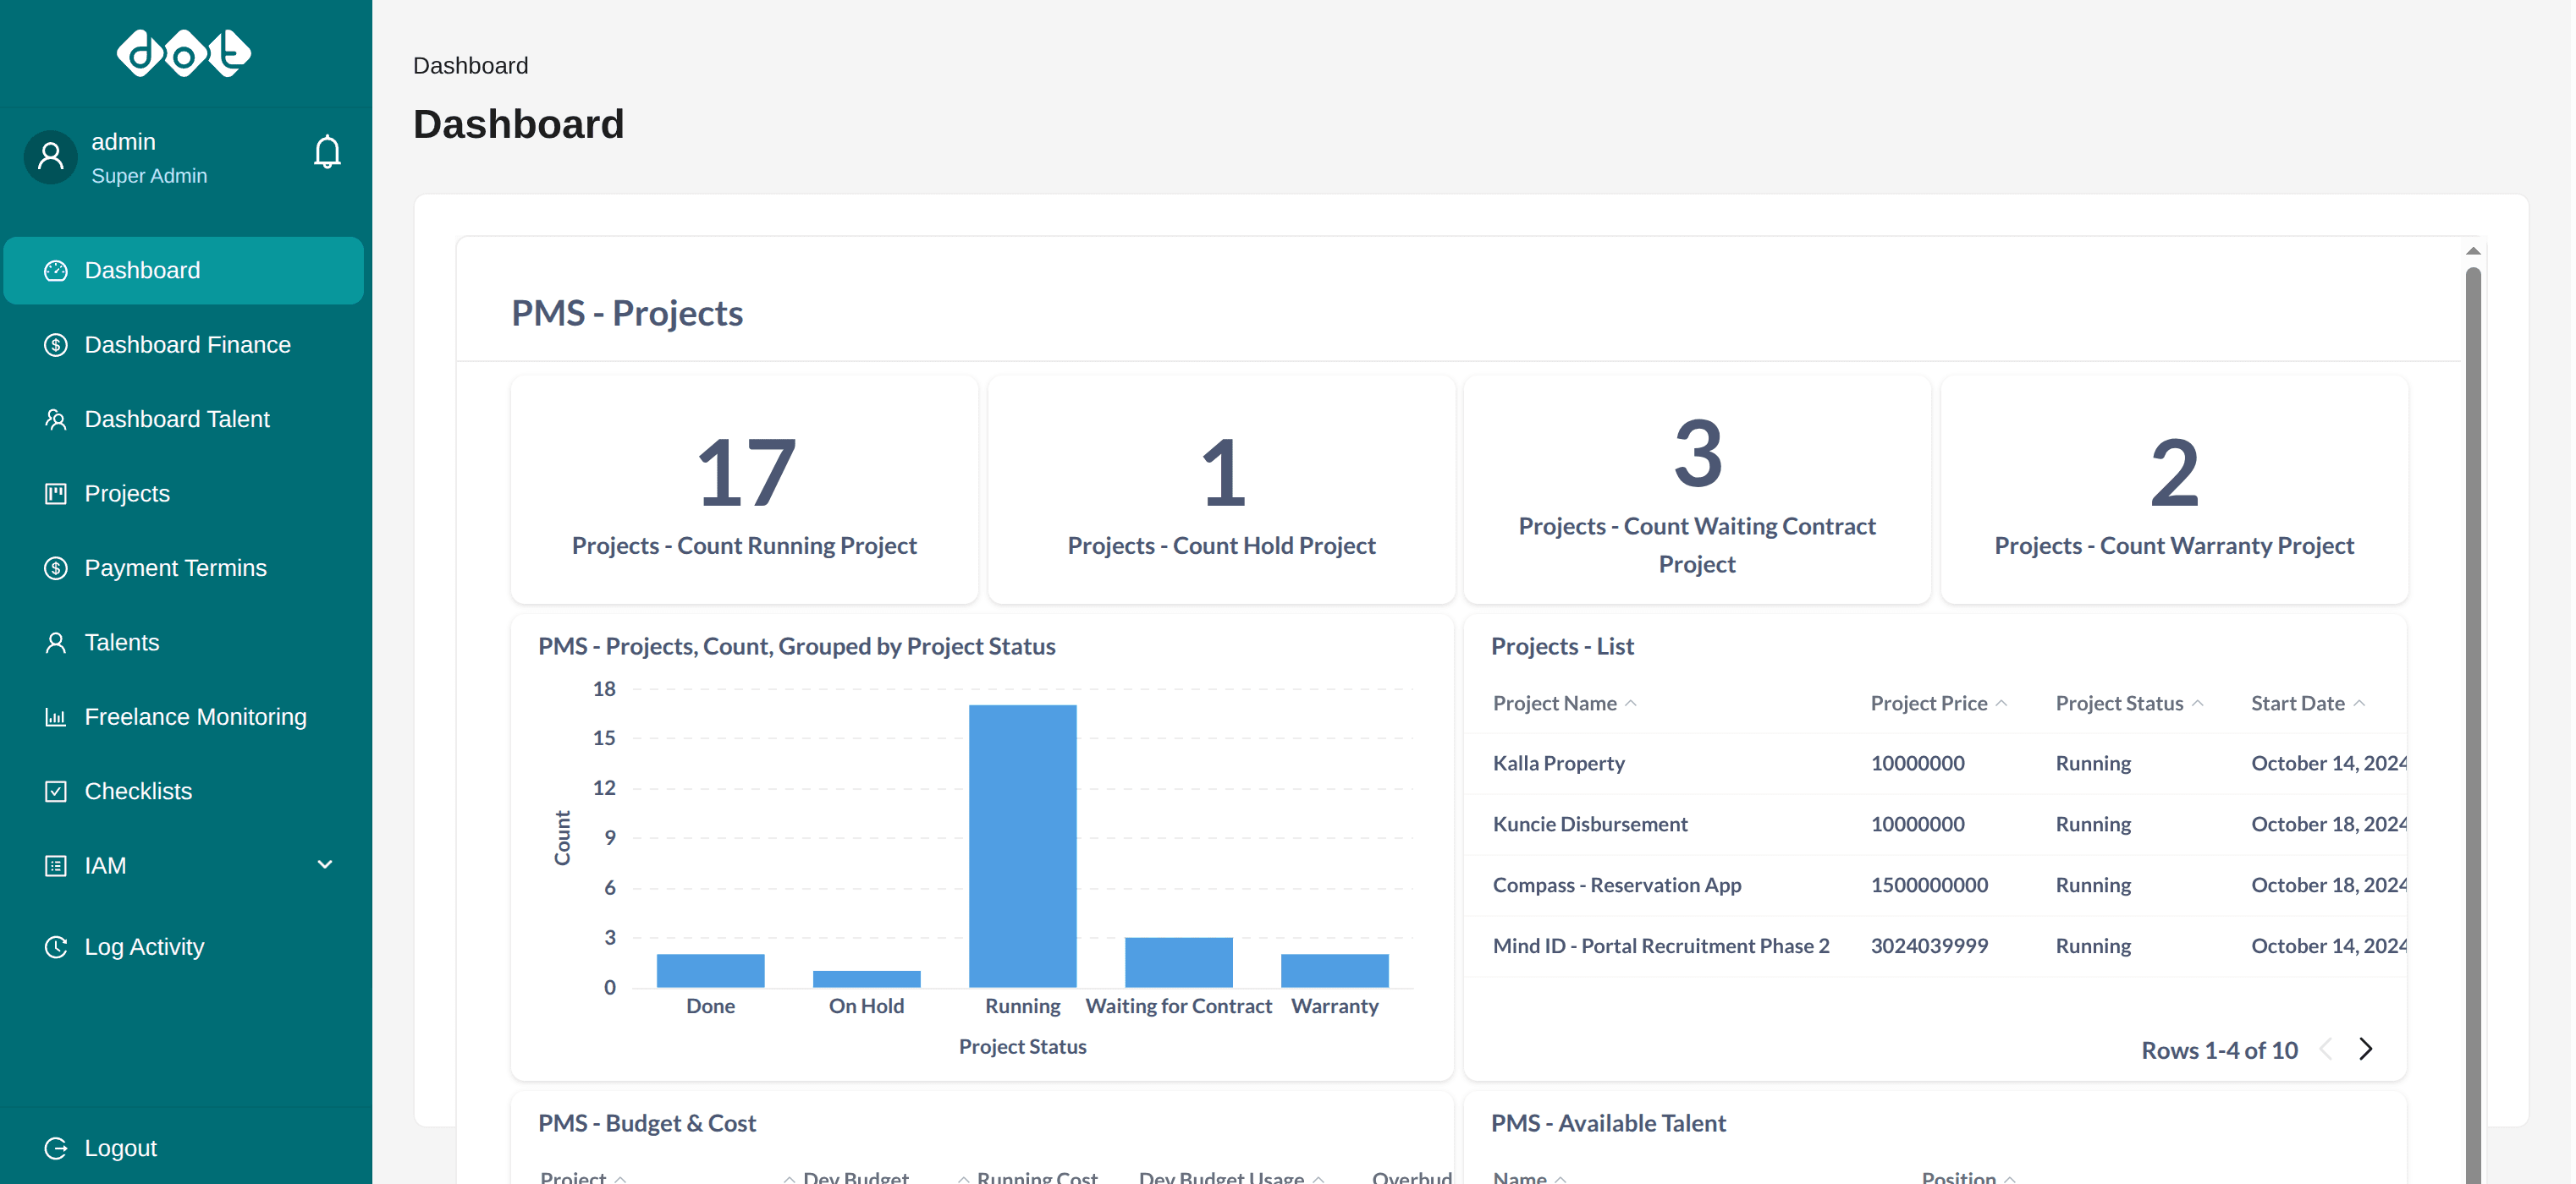Navigate to Projects in the sidebar
The image size is (2576, 1184).
pyautogui.click(x=184, y=494)
